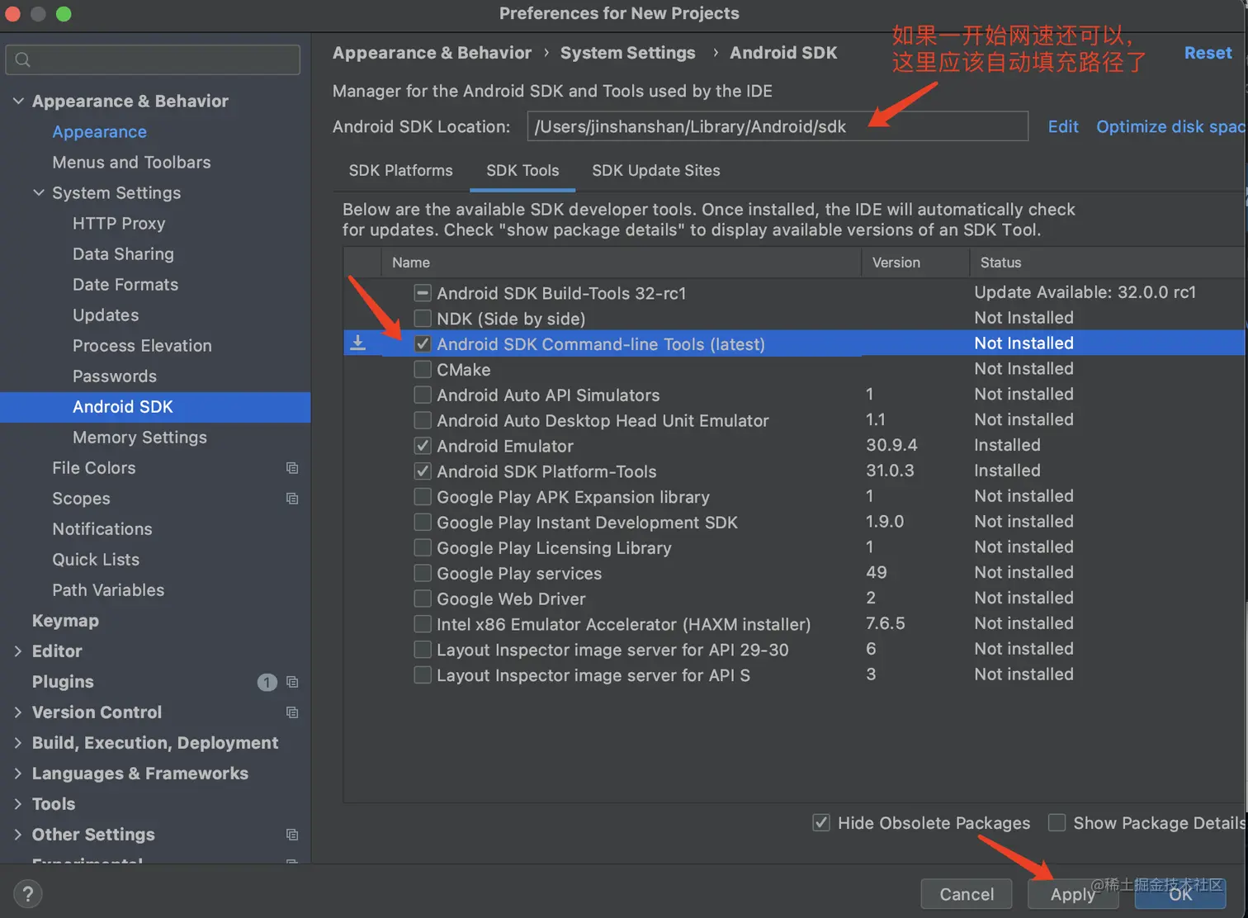Check Google Web Driver checkbox
This screenshot has width=1248, height=918.
point(423,599)
